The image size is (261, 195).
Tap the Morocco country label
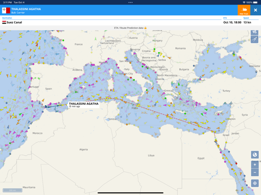point(37,133)
